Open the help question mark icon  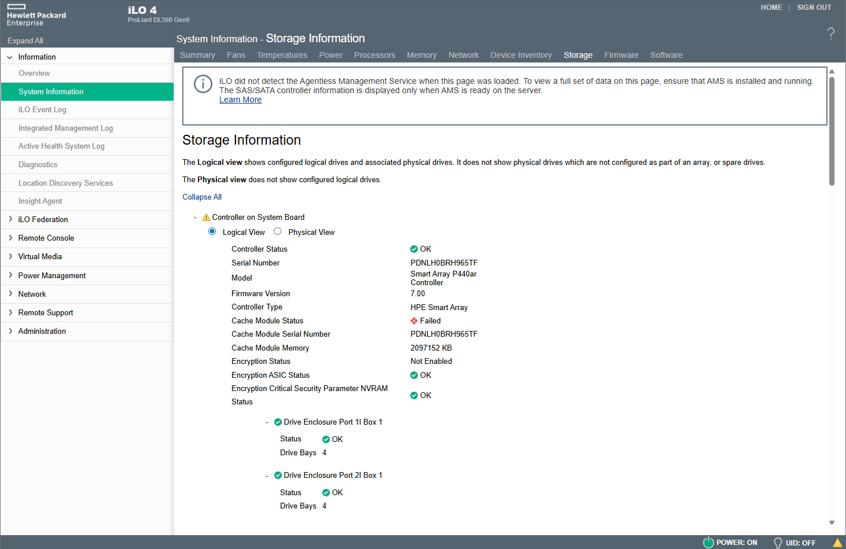tap(831, 34)
